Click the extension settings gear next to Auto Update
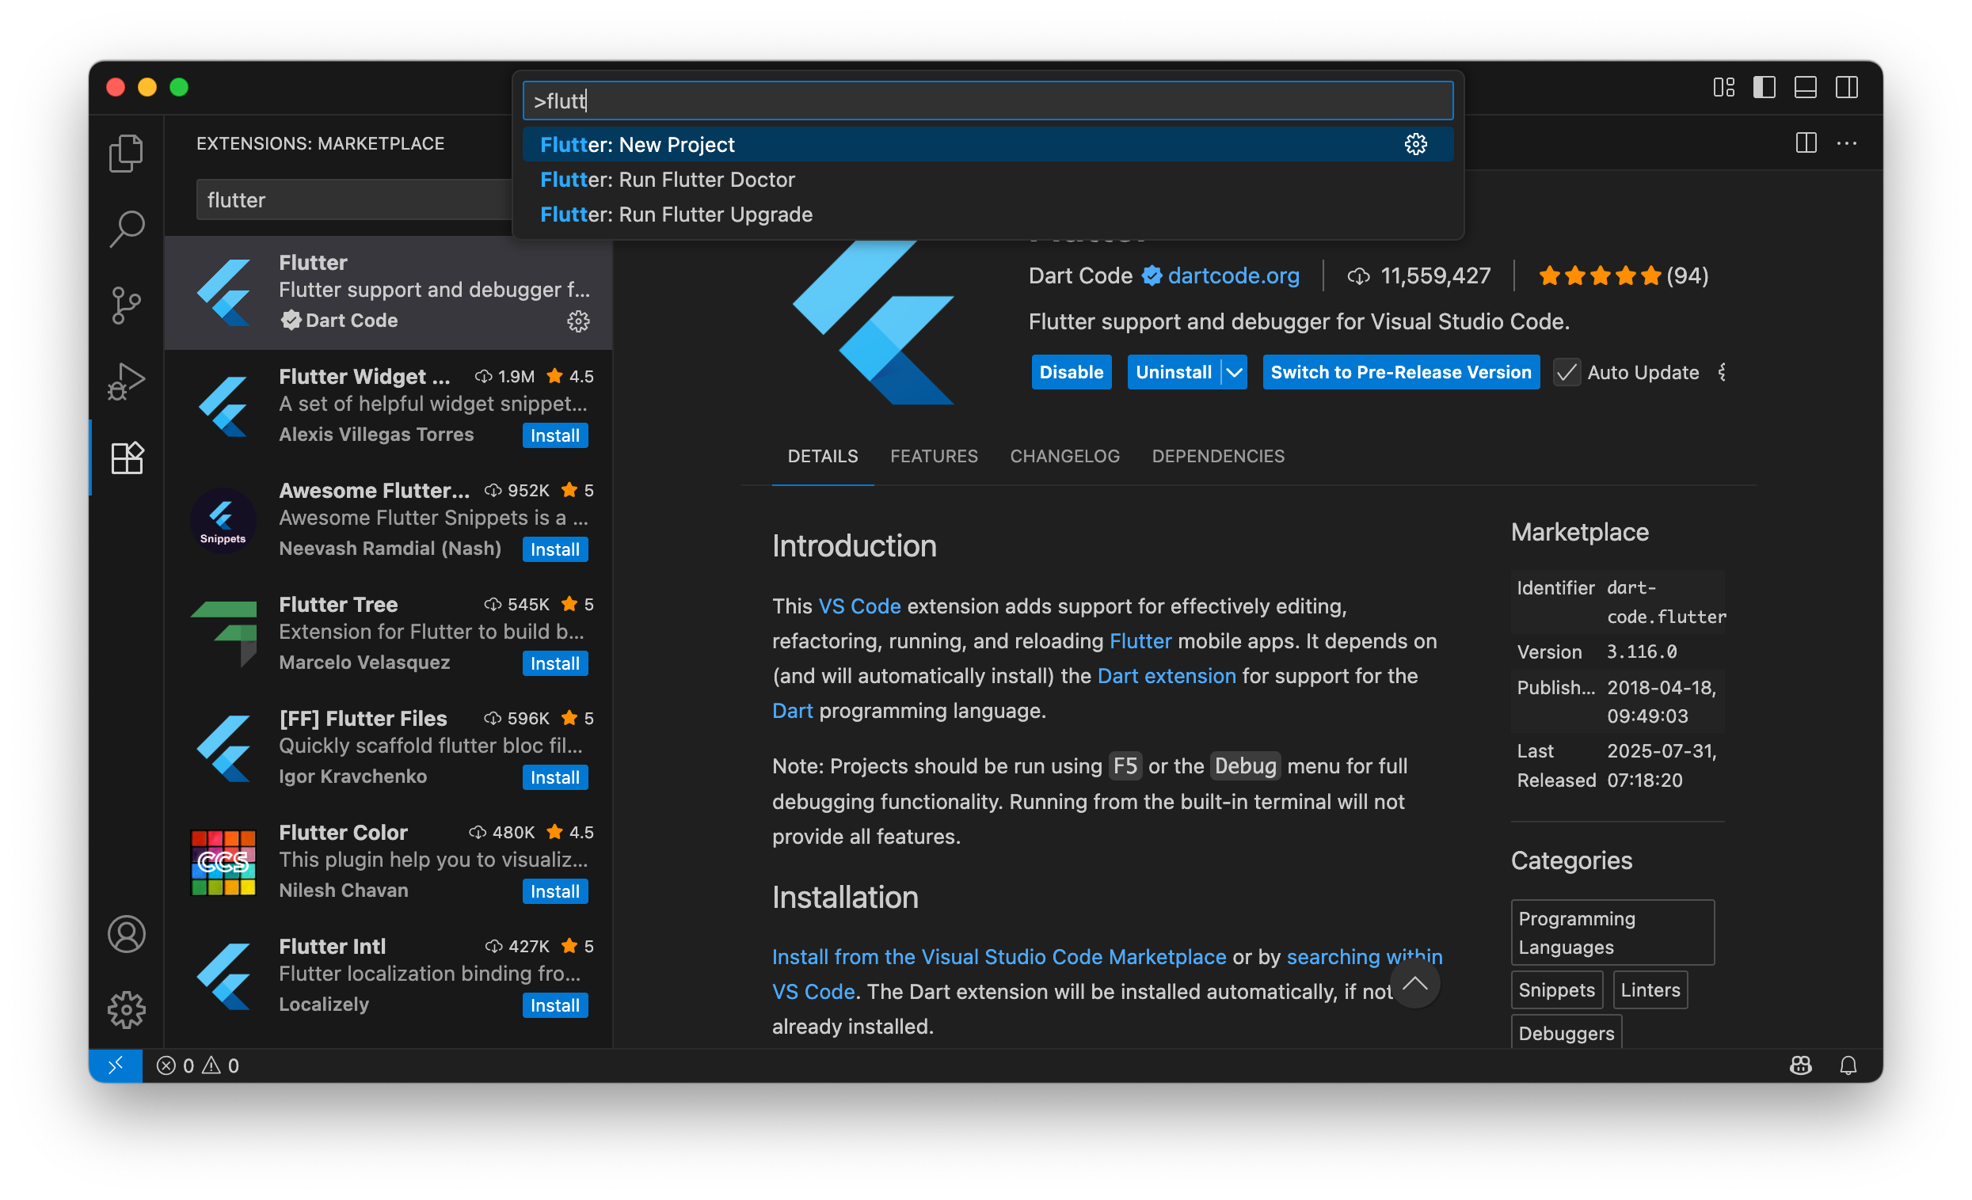Screen dimensions: 1972x1200 1723,372
